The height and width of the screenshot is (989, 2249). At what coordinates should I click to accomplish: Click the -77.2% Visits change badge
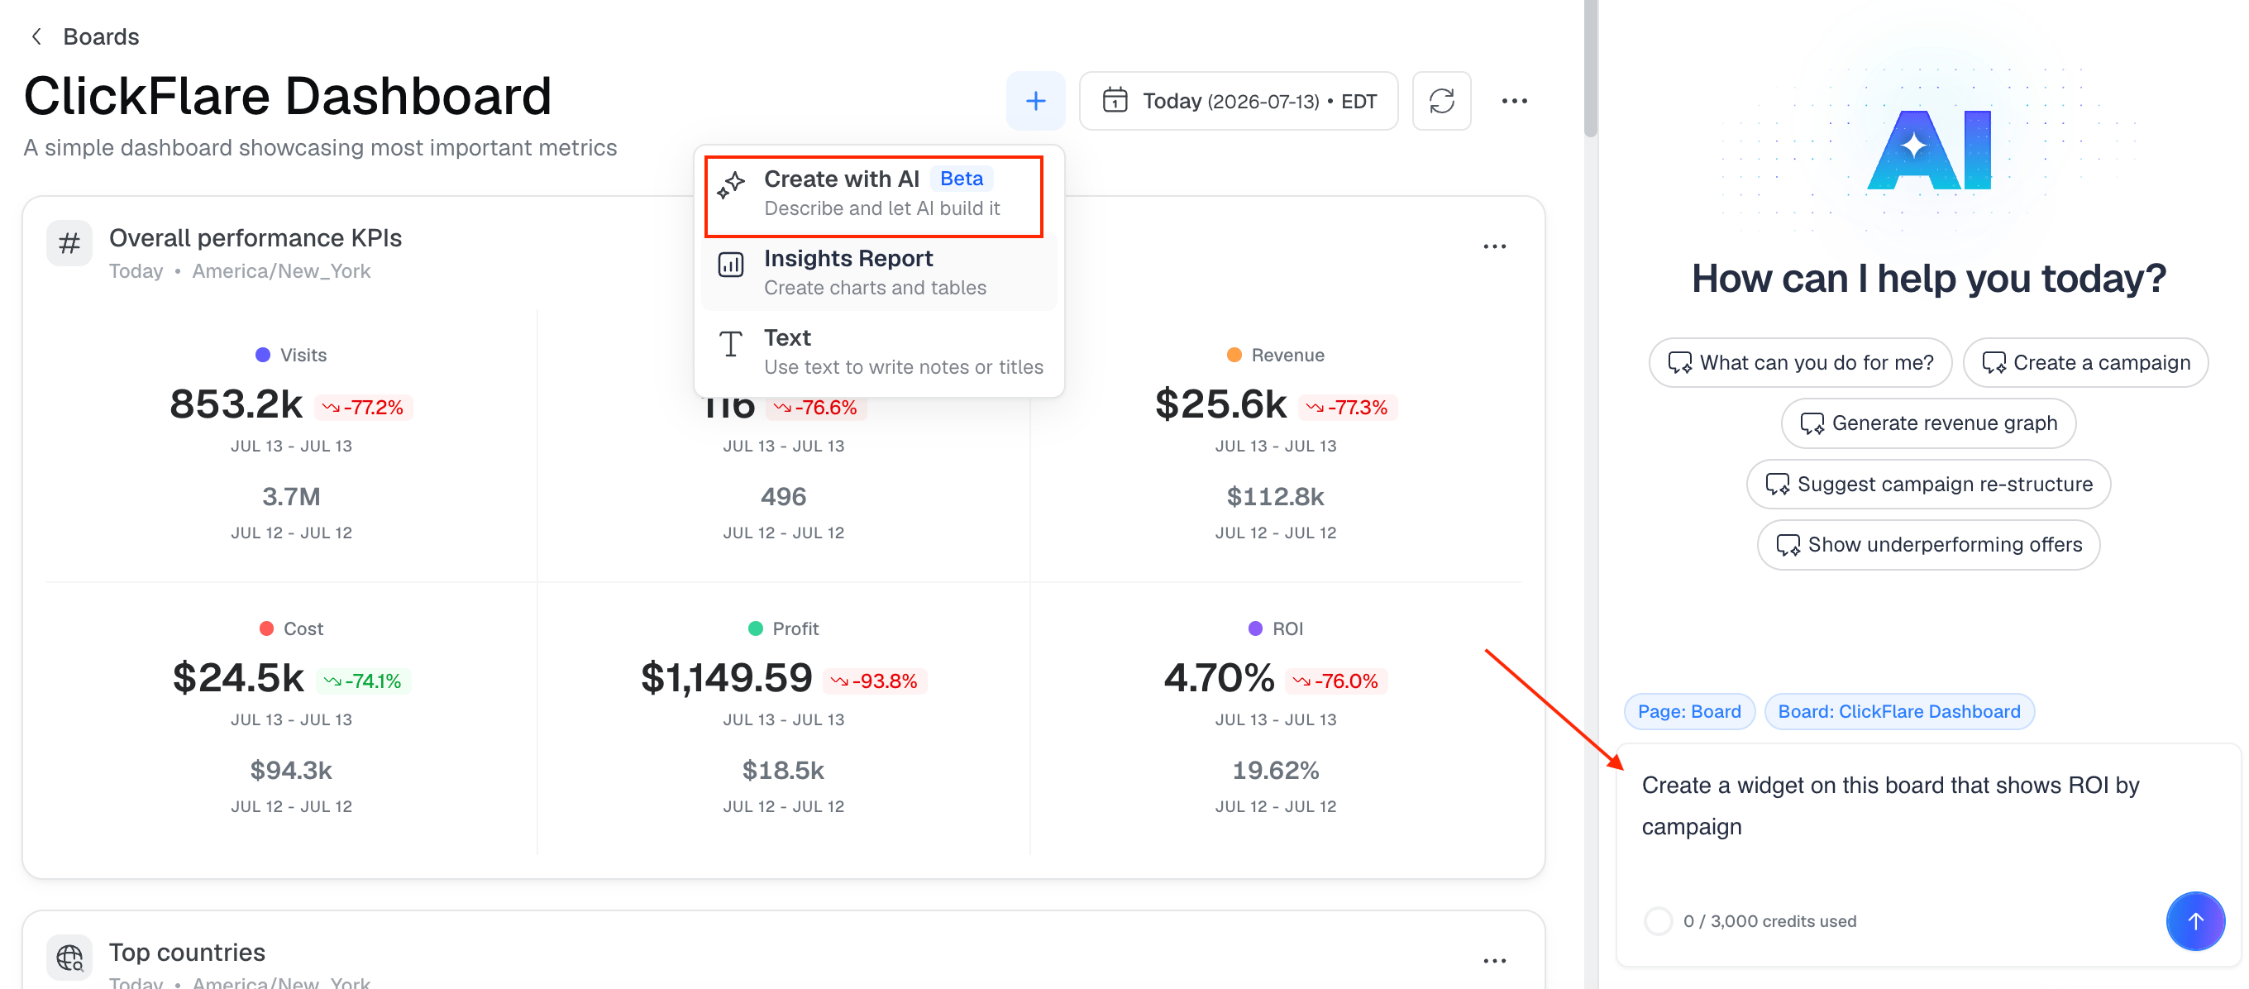[363, 408]
